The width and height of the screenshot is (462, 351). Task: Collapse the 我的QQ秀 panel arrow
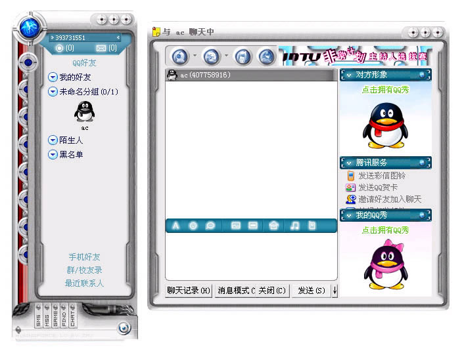(349, 216)
